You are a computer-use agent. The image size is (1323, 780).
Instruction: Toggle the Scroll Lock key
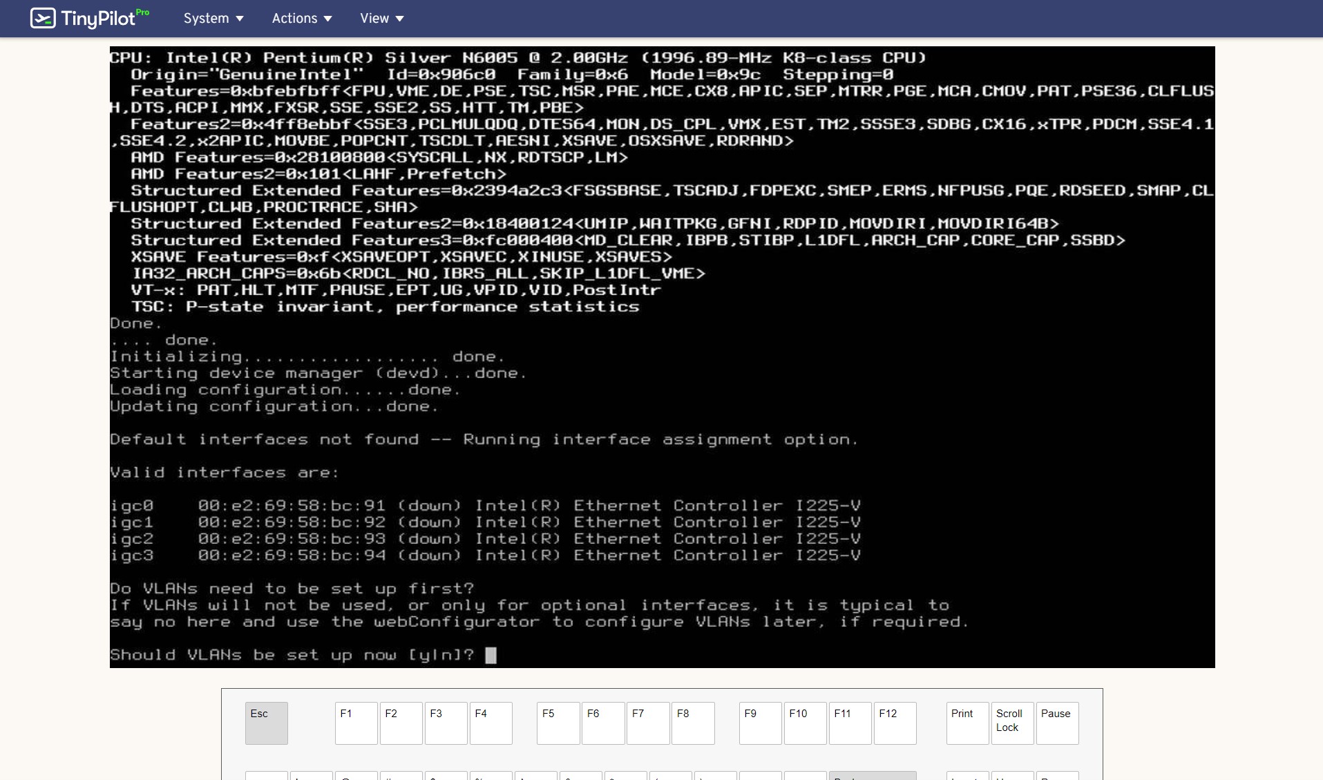pyautogui.click(x=1012, y=723)
